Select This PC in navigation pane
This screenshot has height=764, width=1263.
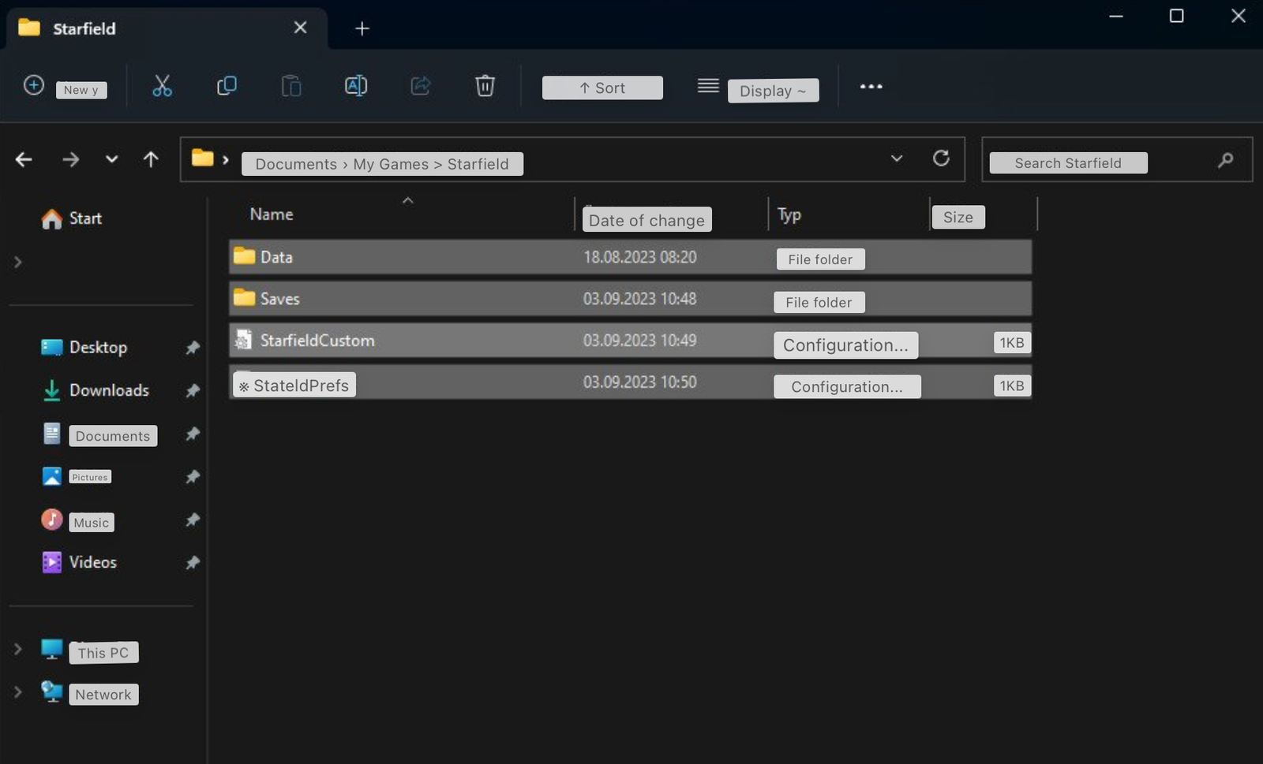(89, 651)
